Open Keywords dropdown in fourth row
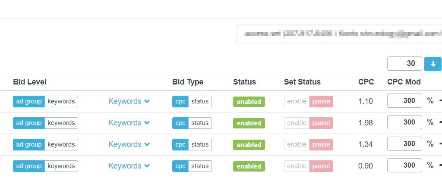This screenshot has height=178, width=442. tap(129, 166)
